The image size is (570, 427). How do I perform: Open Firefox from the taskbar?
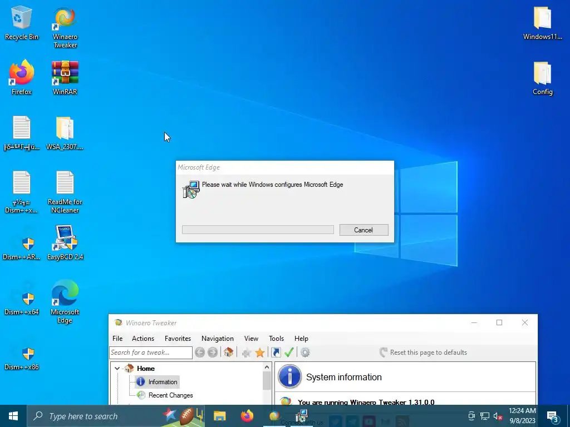tap(247, 416)
